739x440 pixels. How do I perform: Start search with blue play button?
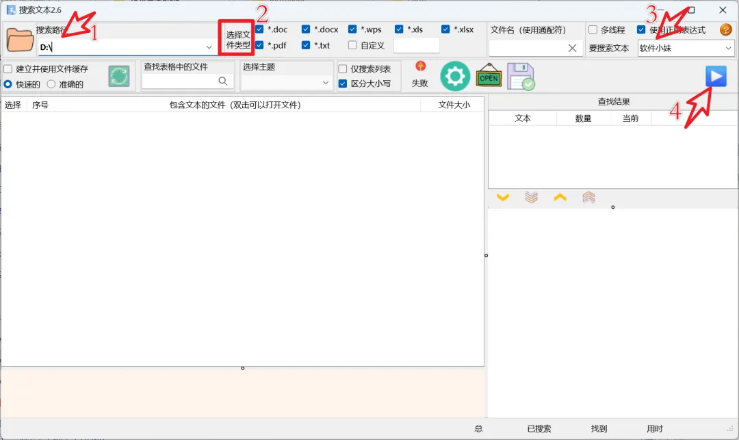tap(716, 77)
